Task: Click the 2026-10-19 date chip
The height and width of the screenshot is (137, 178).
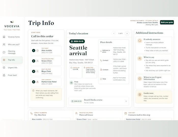Action: (x=77, y=101)
